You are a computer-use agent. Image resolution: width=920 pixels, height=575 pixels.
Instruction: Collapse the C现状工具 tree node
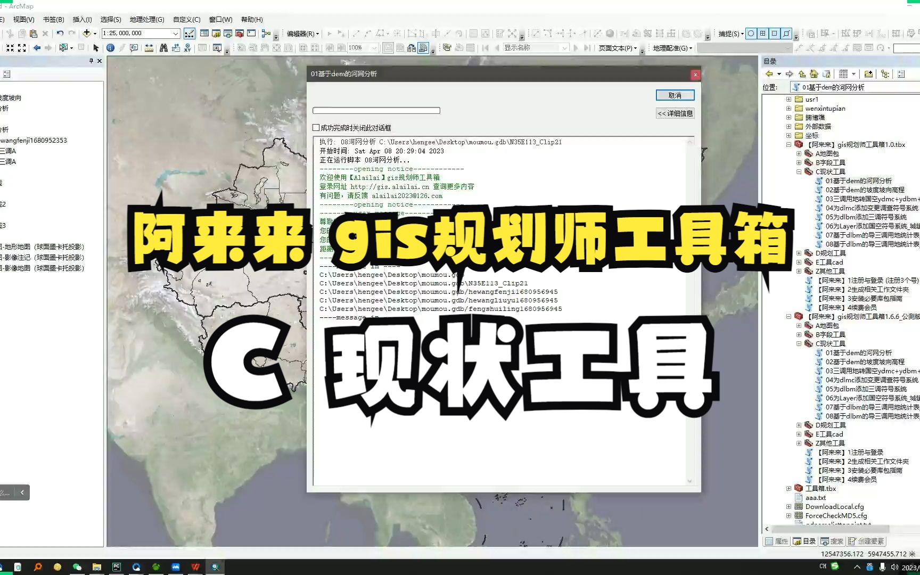coord(799,171)
